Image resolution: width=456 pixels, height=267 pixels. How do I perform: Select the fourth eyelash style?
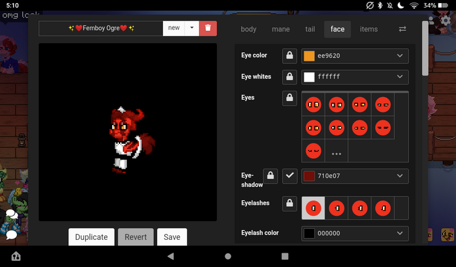383,208
